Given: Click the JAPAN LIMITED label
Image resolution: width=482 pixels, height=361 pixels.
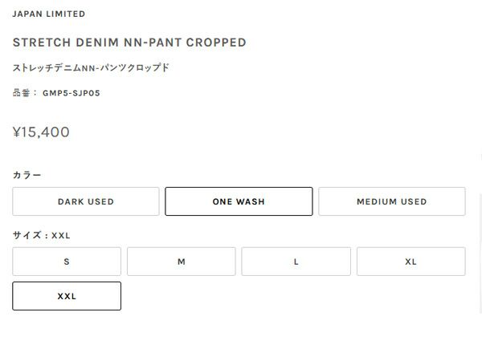Looking at the screenshot, I should pyautogui.click(x=49, y=14).
